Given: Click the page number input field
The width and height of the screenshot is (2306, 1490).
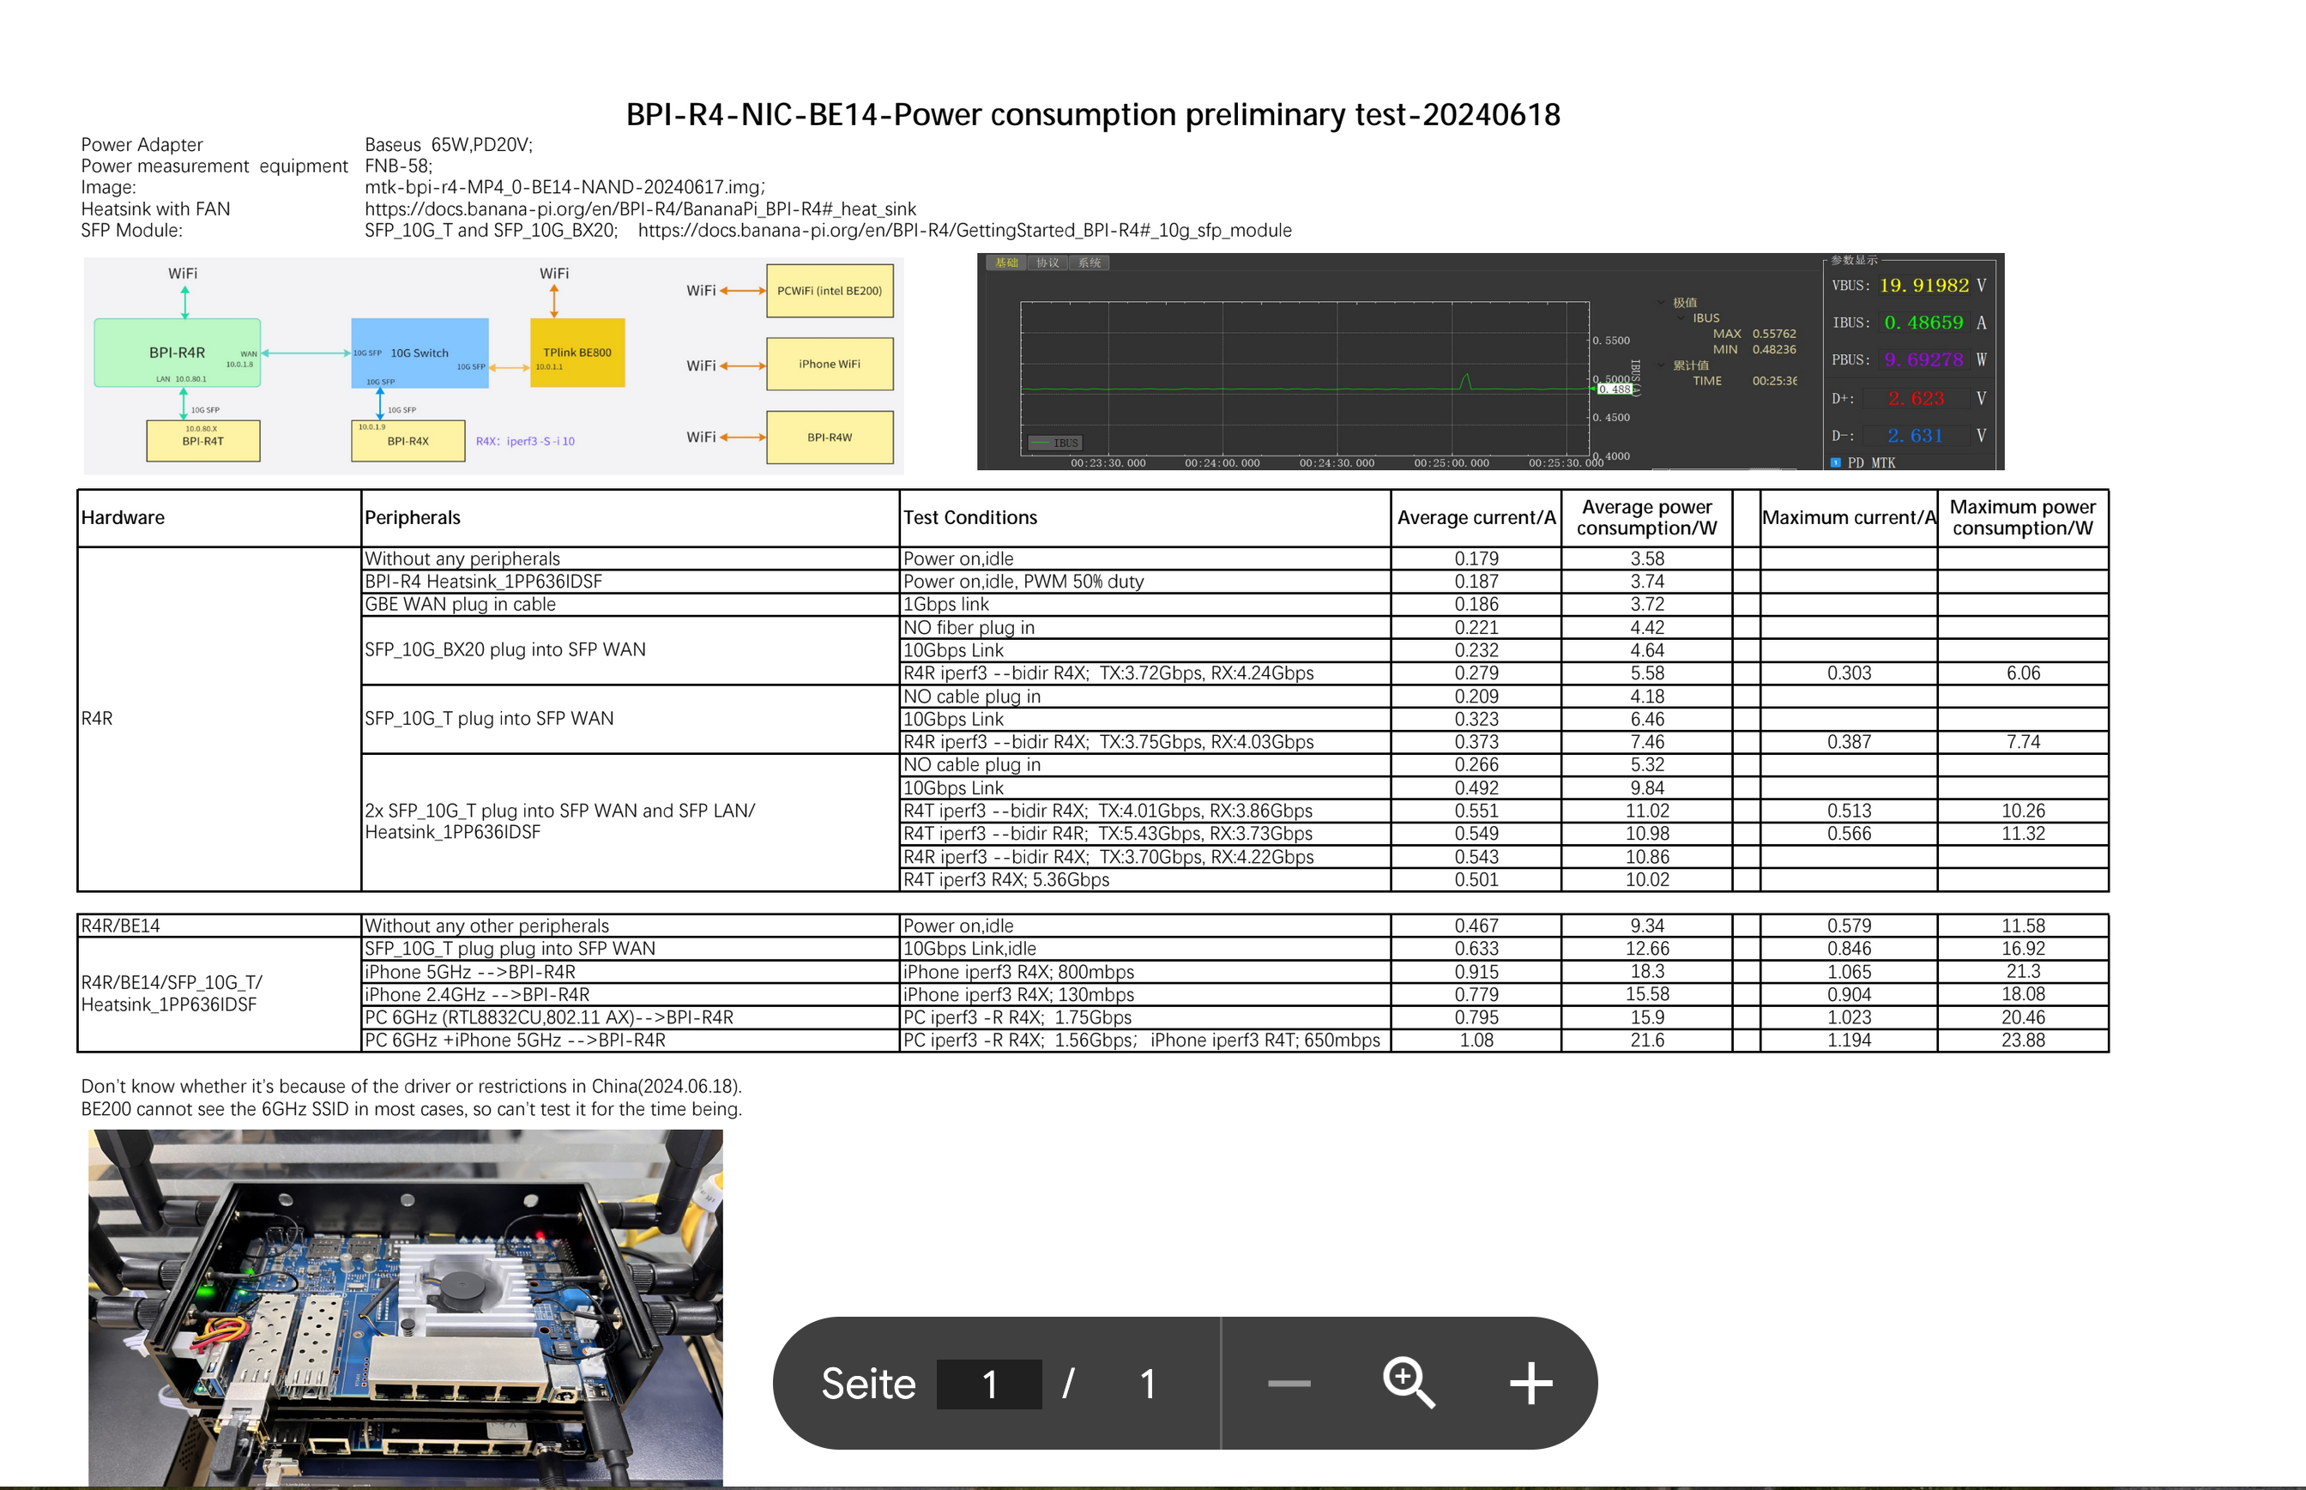Looking at the screenshot, I should pyautogui.click(x=989, y=1384).
